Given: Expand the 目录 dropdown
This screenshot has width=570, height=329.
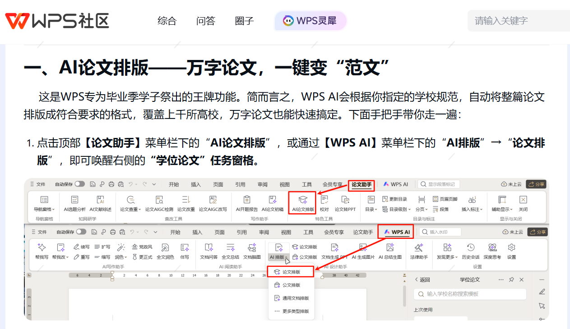Looking at the screenshot, I should click(371, 203).
